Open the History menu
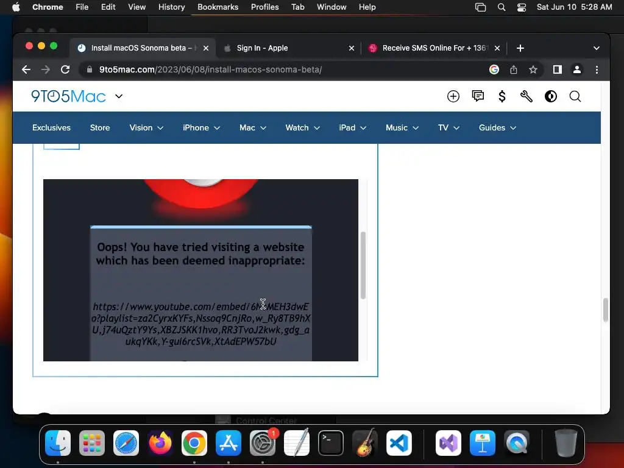This screenshot has width=624, height=468. [x=171, y=7]
